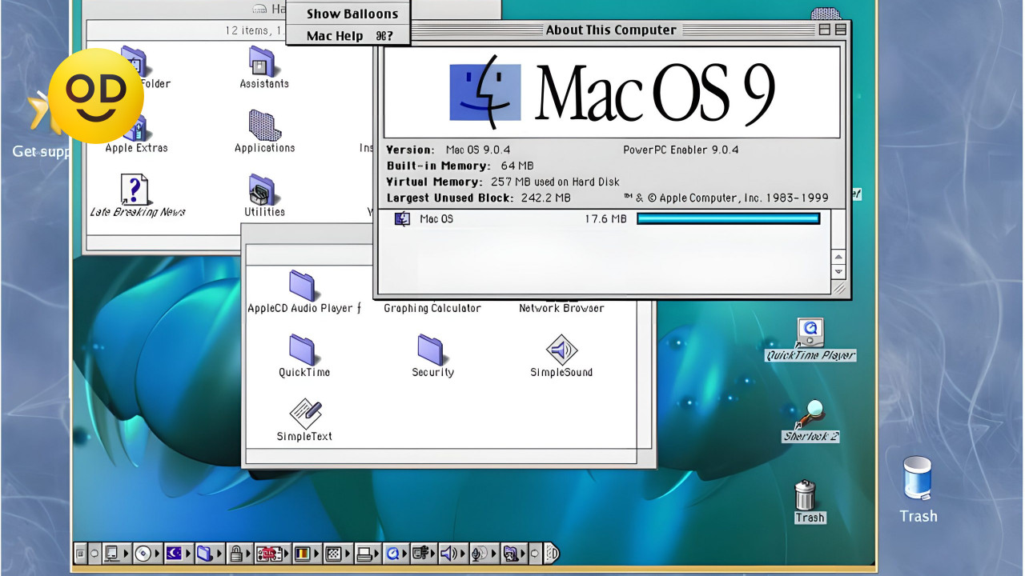Click the Mac OS 9 logo banner
This screenshot has width=1025, height=576.
click(612, 92)
